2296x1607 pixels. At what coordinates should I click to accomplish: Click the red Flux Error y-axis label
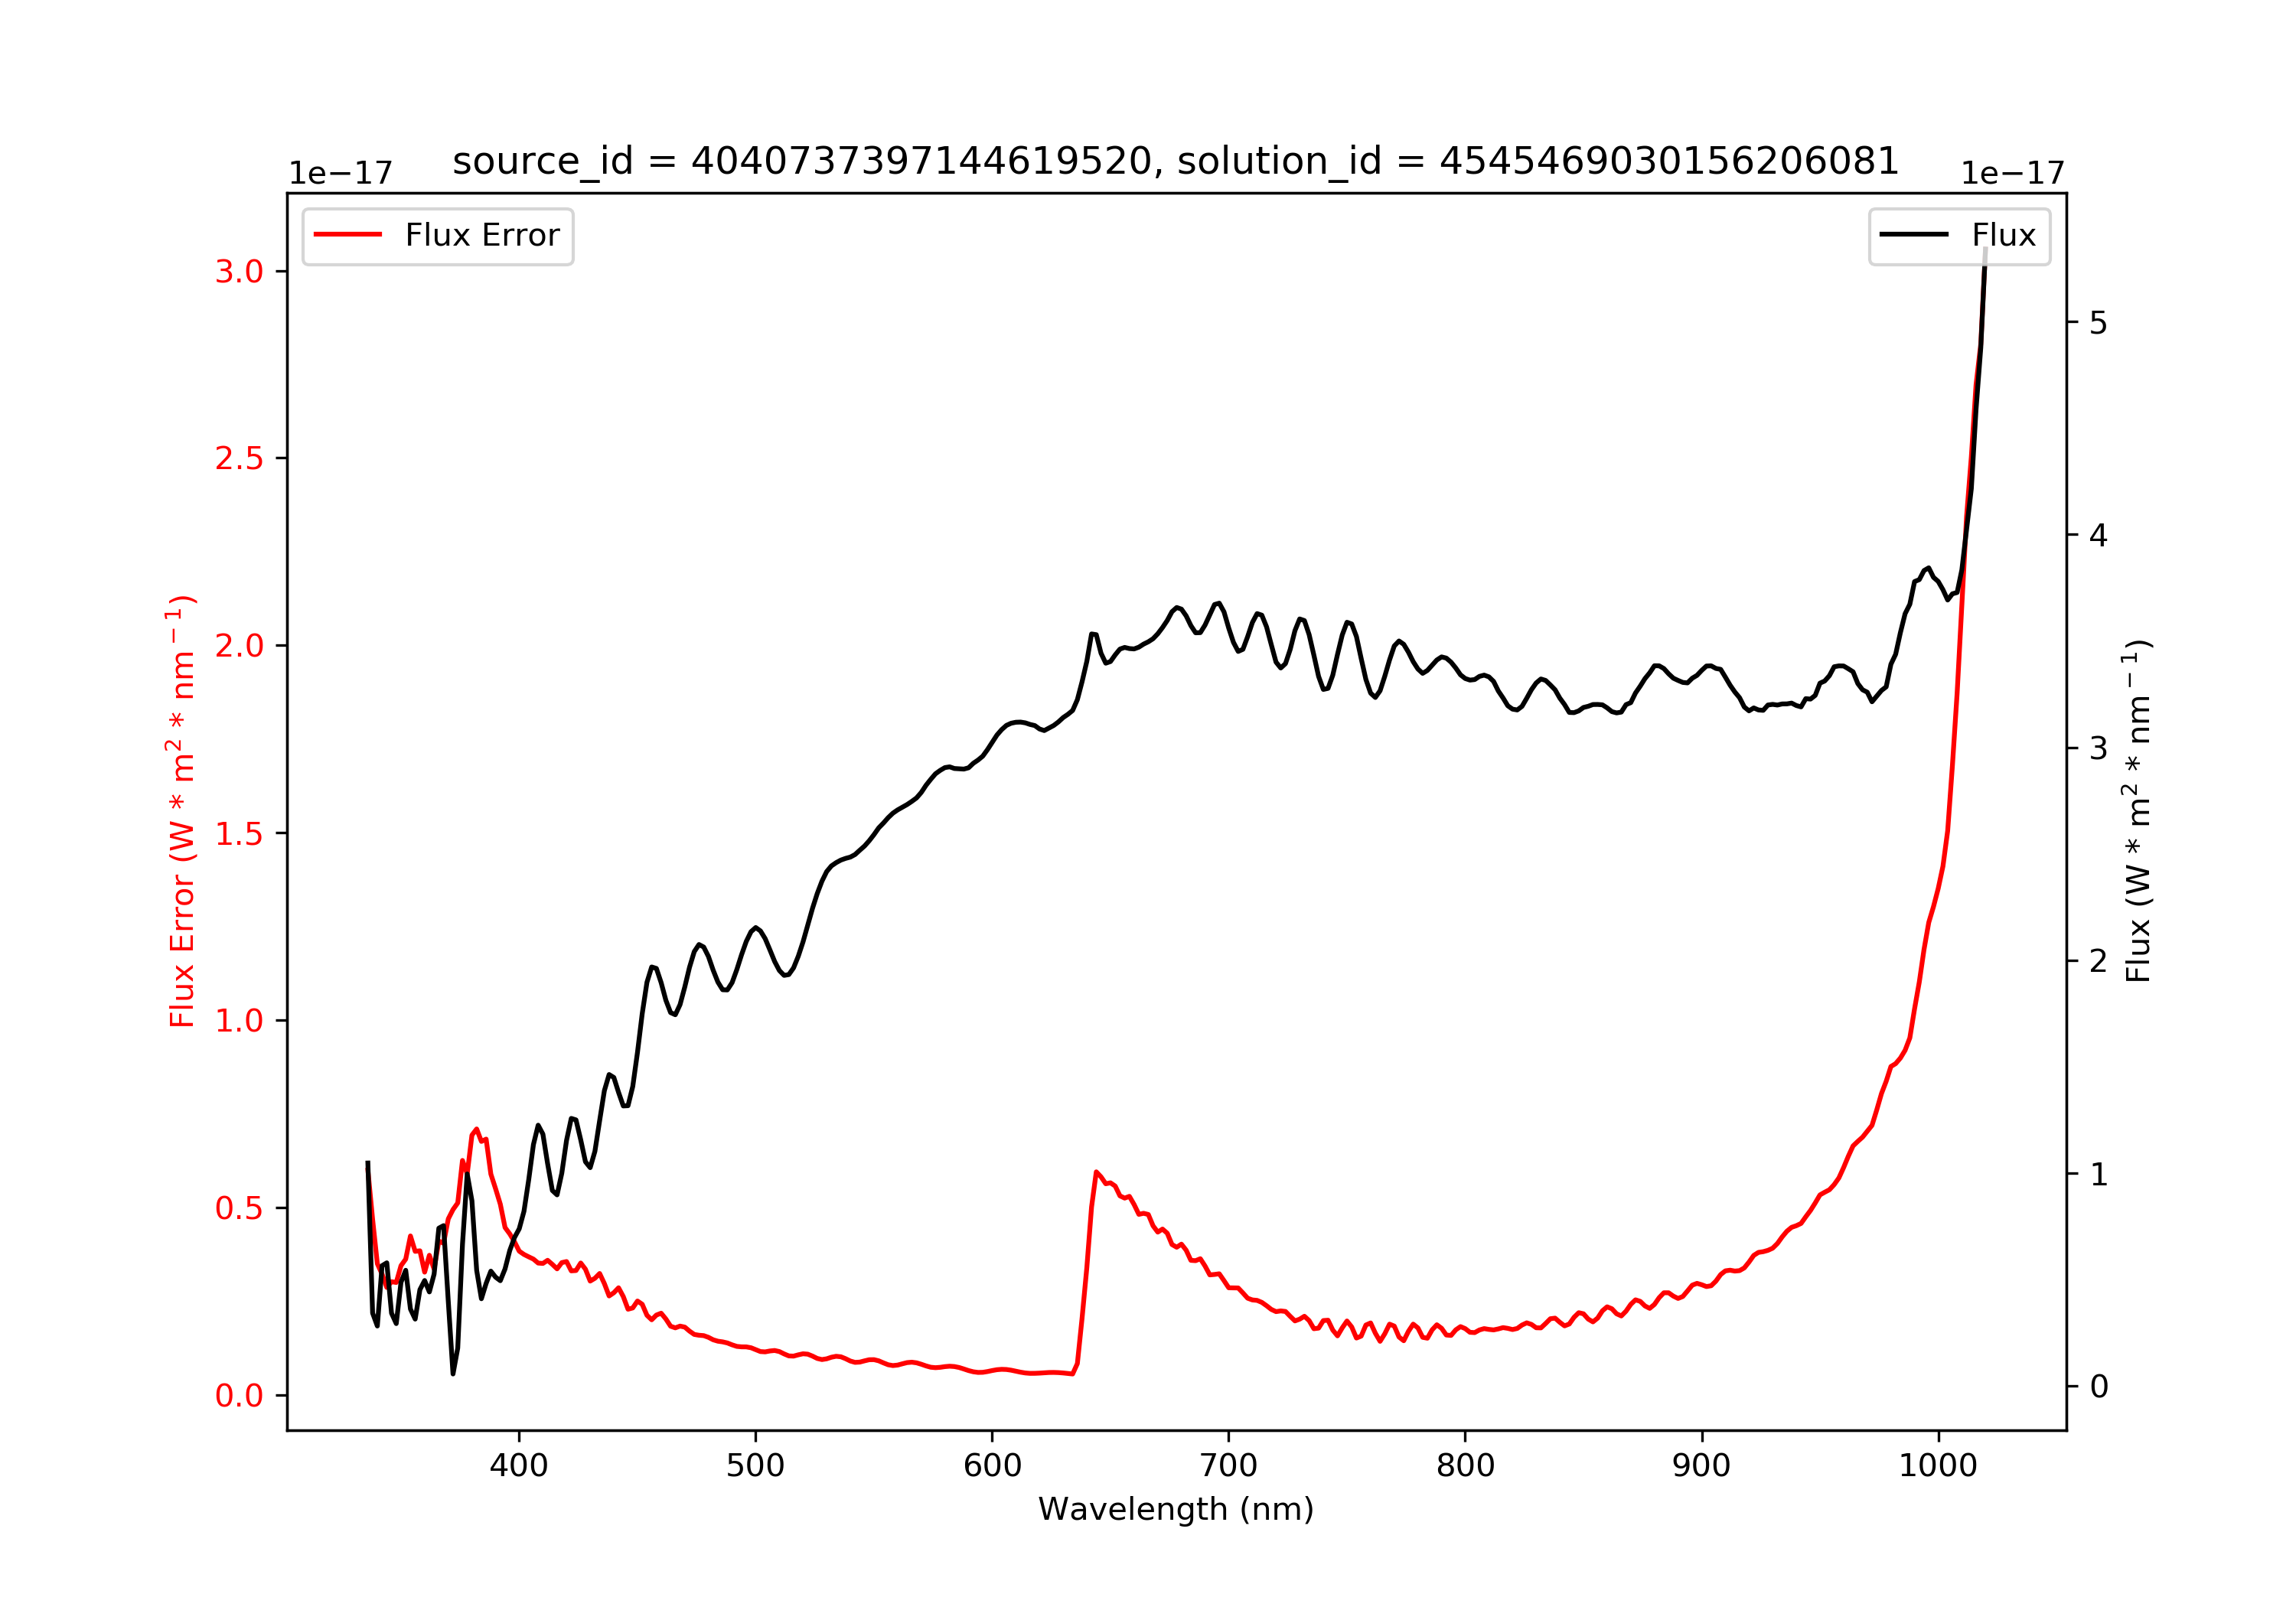pyautogui.click(x=181, y=811)
